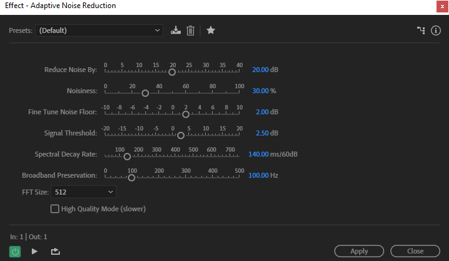The width and height of the screenshot is (449, 261).
Task: Toggle loop playback for preview
Action: pyautogui.click(x=56, y=251)
